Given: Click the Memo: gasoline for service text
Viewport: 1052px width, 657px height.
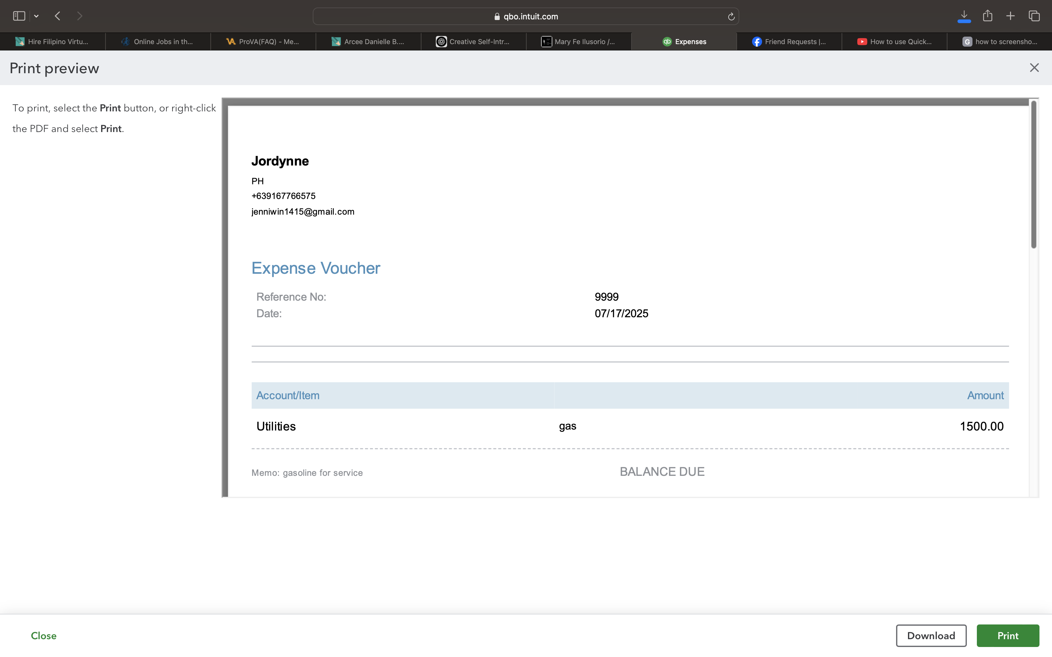Looking at the screenshot, I should 307,473.
